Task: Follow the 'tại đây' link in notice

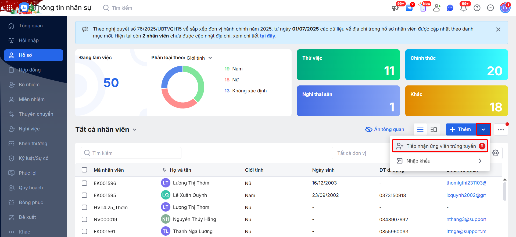Action: (x=267, y=36)
